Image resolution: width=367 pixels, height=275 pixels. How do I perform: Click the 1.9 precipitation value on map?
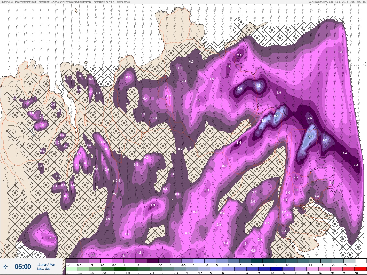[x=153, y=205]
